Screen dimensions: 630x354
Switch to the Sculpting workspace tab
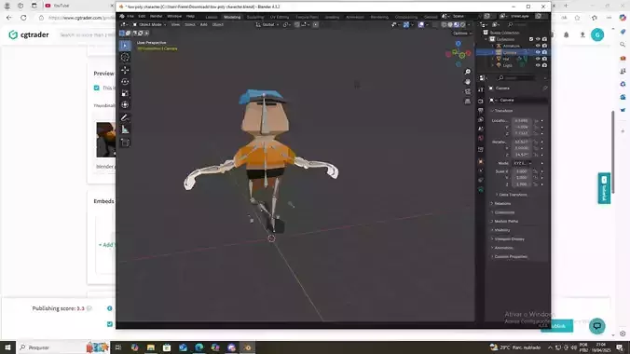255,17
